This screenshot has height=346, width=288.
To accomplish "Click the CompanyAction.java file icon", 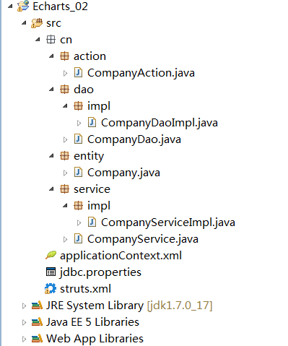I will coord(78,73).
